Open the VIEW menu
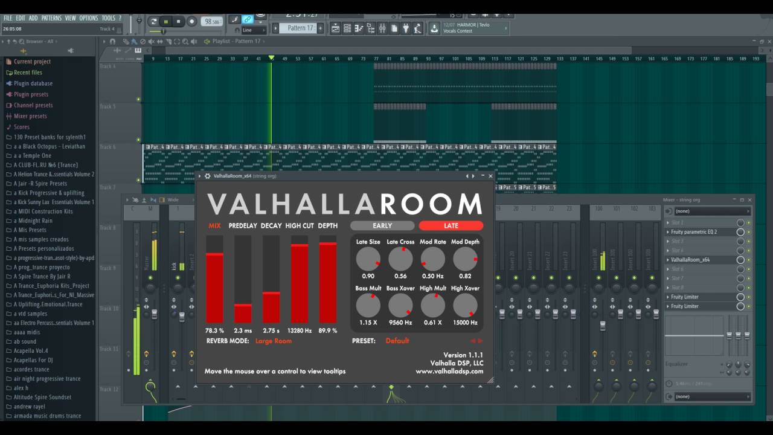Image resolution: width=773 pixels, height=435 pixels. [x=71, y=18]
